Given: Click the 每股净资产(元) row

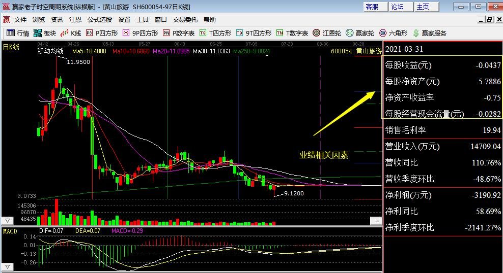Looking at the screenshot, I should pyautogui.click(x=443, y=82).
